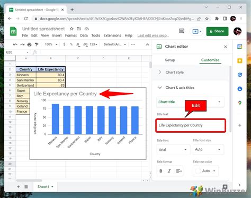Open the Extensions menu
The width and height of the screenshot is (251, 198).
[112, 35]
